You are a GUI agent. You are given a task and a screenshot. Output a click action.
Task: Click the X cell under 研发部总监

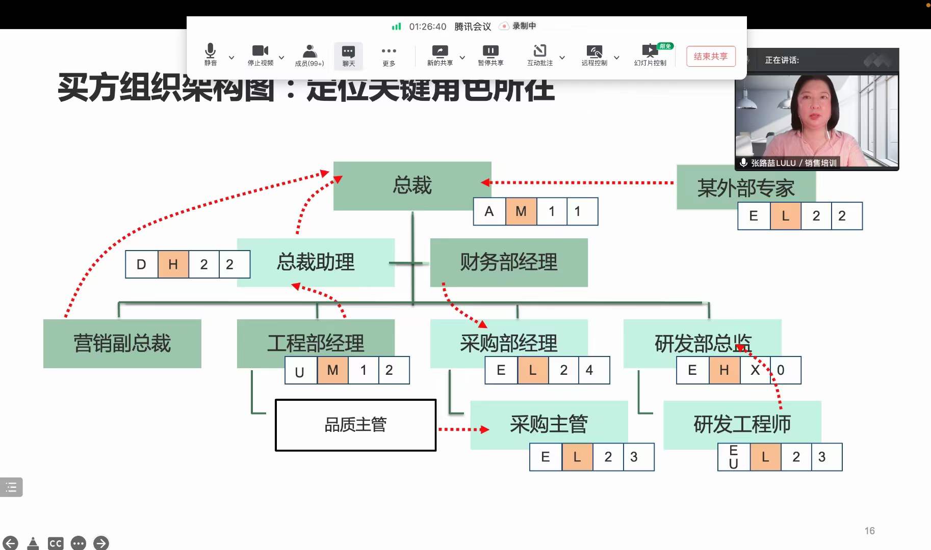click(755, 370)
